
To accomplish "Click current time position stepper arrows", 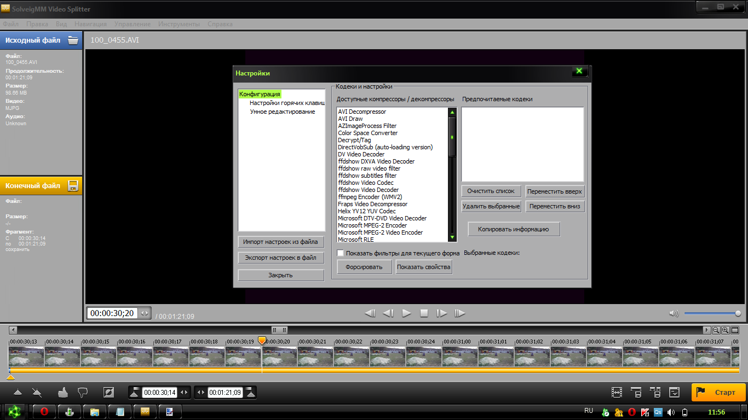I will pyautogui.click(x=145, y=313).
